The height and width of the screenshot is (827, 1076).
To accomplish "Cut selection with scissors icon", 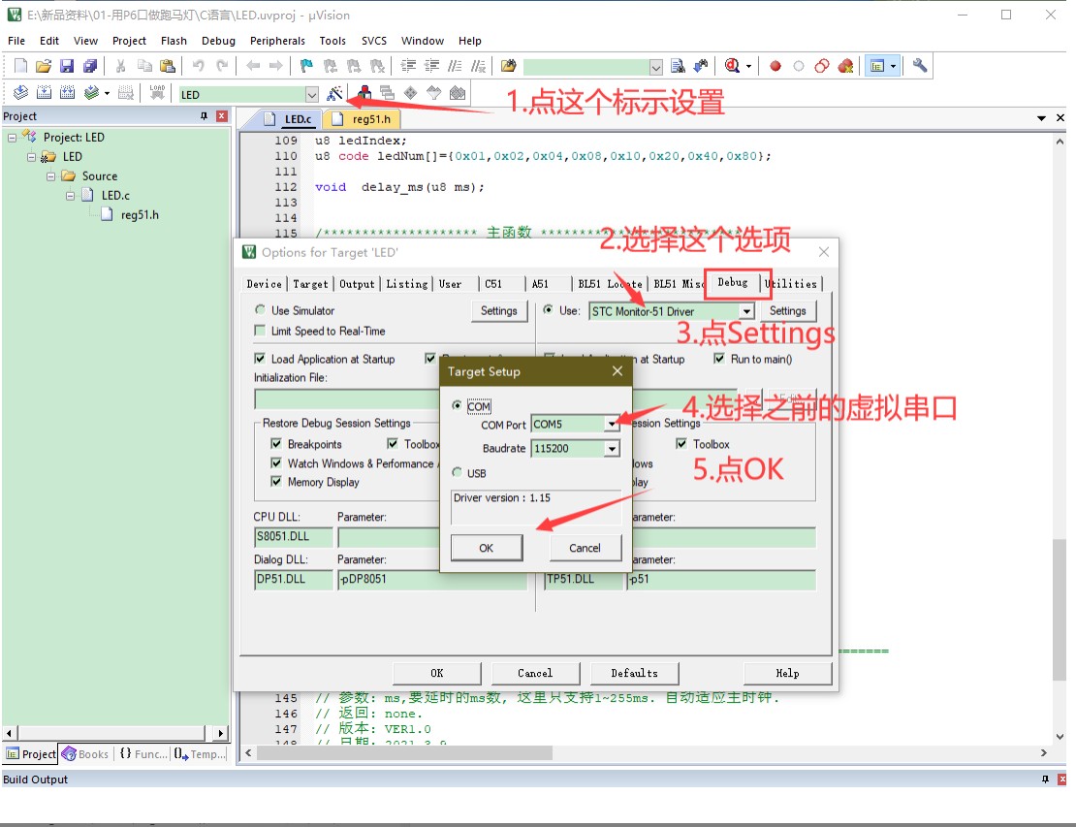I will (121, 66).
